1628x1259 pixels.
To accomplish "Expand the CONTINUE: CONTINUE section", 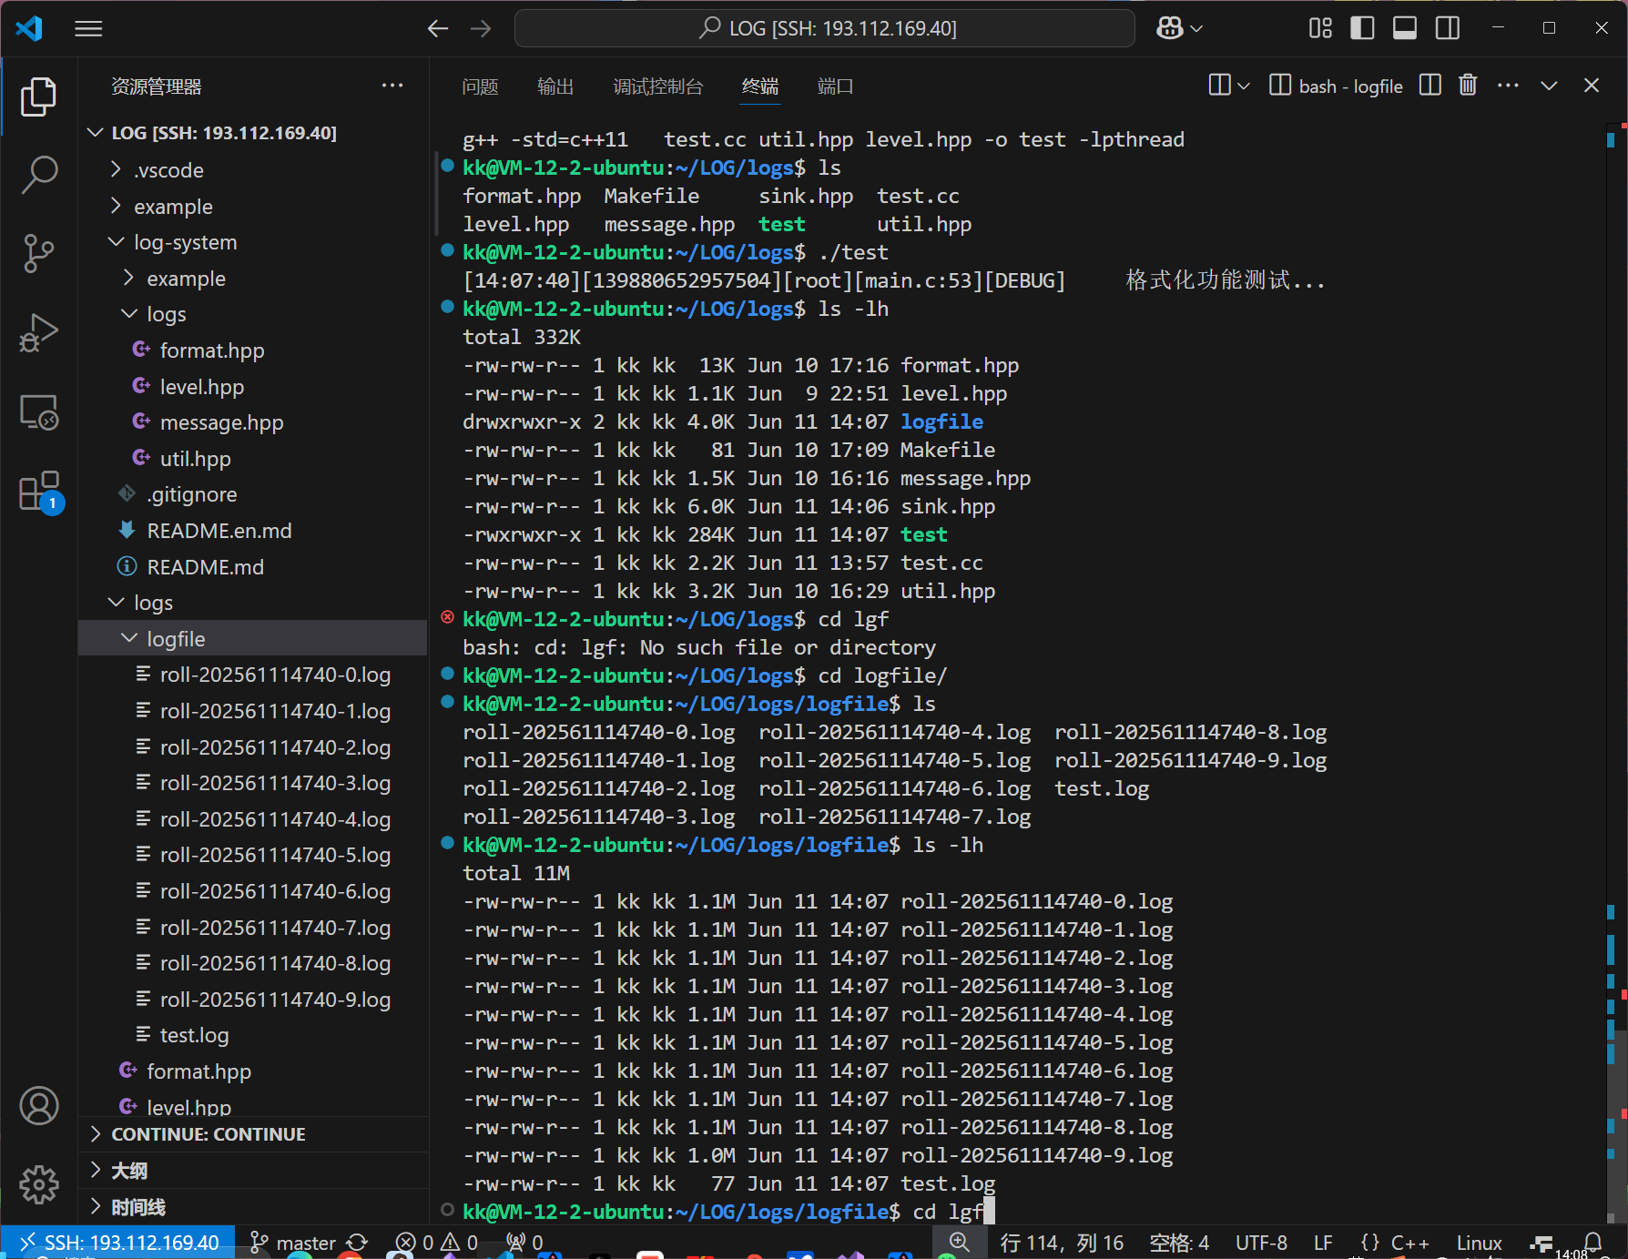I will pyautogui.click(x=253, y=1134).
